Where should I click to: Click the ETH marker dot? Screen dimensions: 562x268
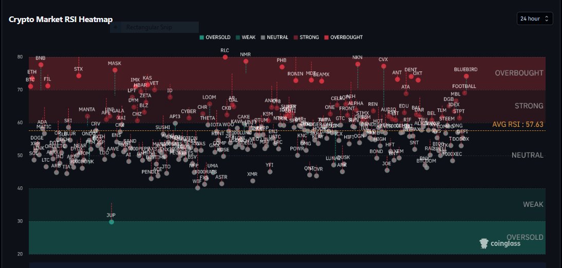tap(32, 79)
